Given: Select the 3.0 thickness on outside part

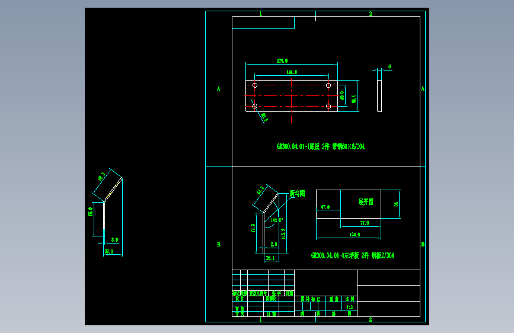Looking at the screenshot, I should click(x=114, y=239).
